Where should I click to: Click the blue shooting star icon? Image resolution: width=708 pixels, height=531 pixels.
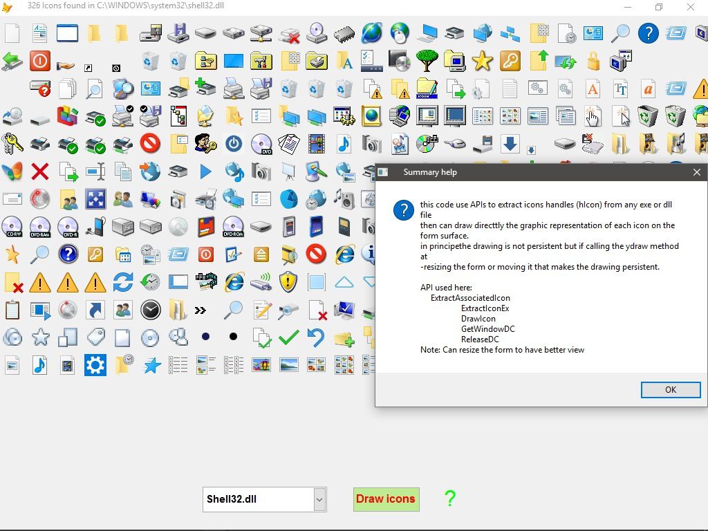point(151,365)
